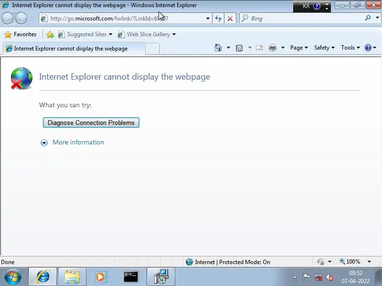
Task: Click the Read Mail icon
Action: click(x=259, y=48)
